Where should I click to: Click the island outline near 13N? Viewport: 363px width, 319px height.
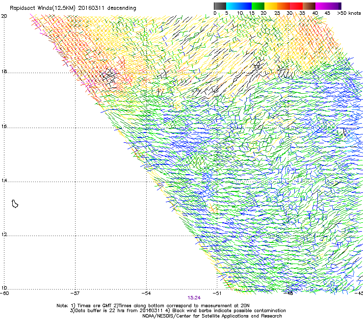point(15,204)
